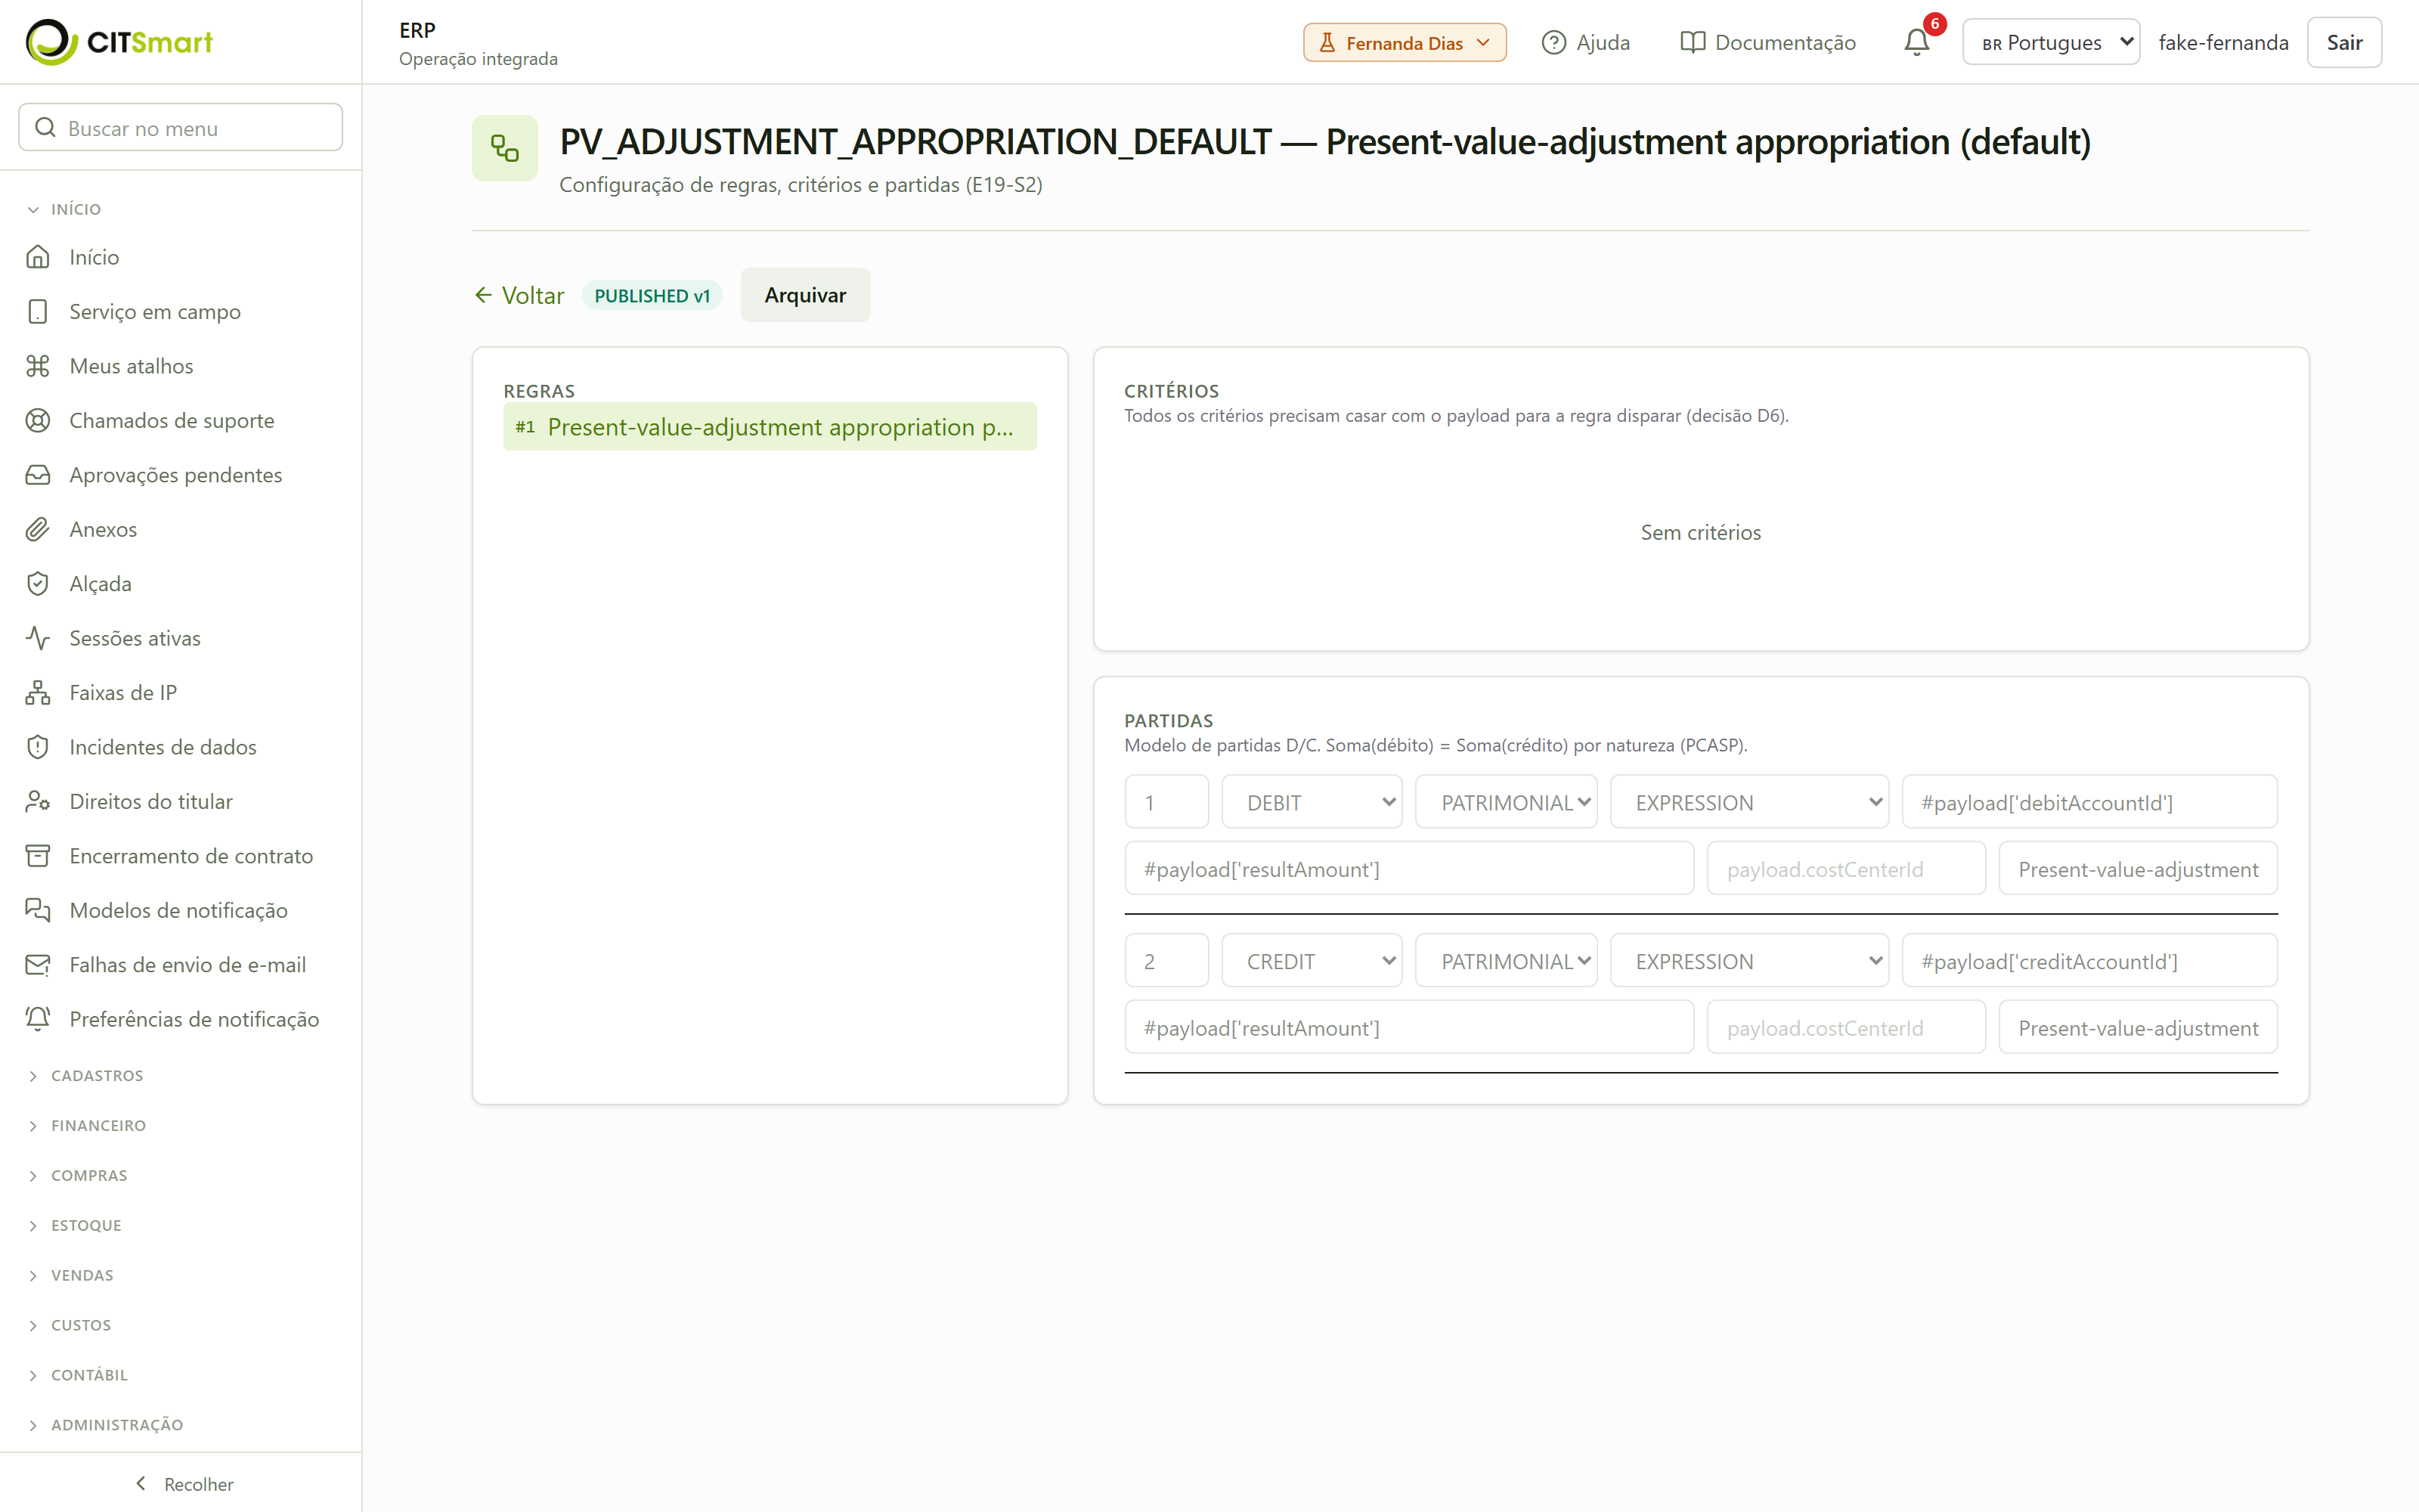Expand the ADMINISTRAÇÃO menu section
Image resolution: width=2419 pixels, height=1512 pixels.
(x=117, y=1425)
